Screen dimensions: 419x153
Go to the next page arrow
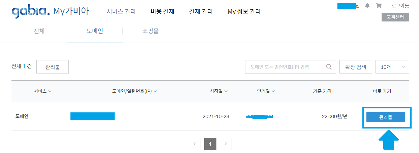[226, 144]
